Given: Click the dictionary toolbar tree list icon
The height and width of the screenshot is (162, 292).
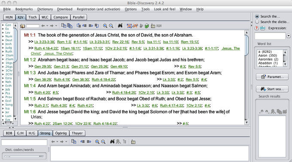Looking at the screenshot, I should (125, 142).
